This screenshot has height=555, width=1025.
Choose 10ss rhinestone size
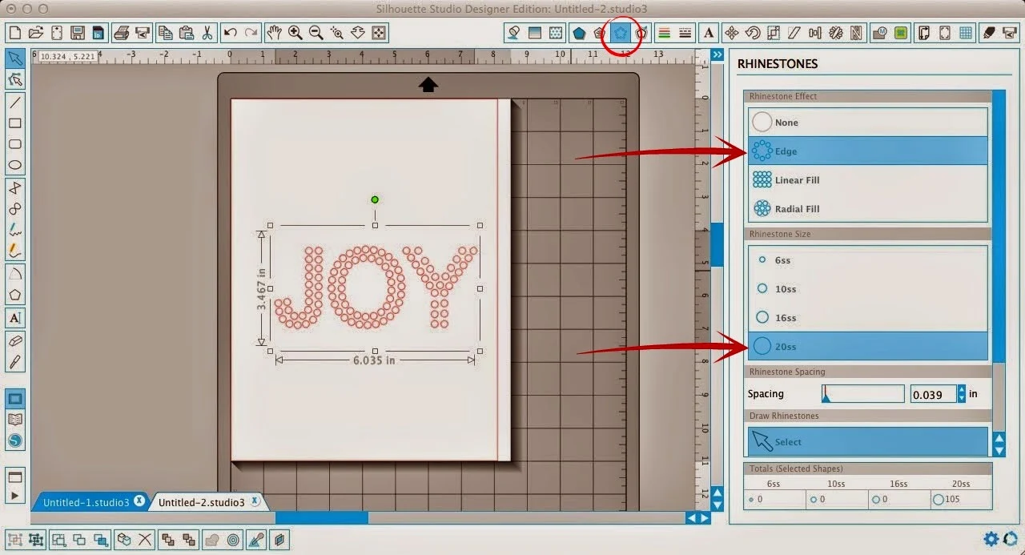868,288
